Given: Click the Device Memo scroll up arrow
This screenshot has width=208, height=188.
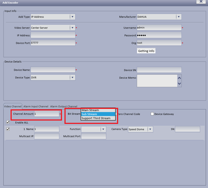Looking at the screenshot, I should click(179, 78).
